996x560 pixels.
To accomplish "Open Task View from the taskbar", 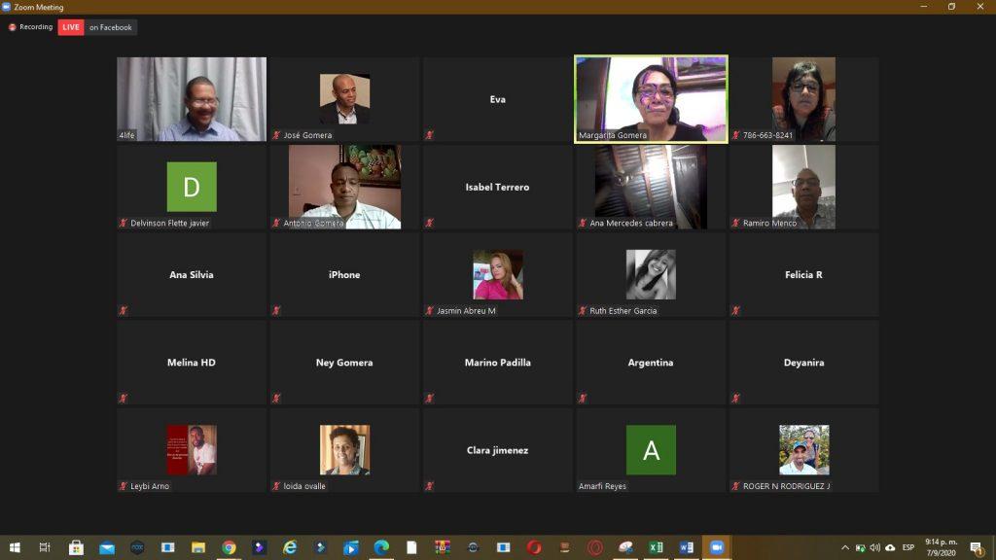I will click(45, 547).
